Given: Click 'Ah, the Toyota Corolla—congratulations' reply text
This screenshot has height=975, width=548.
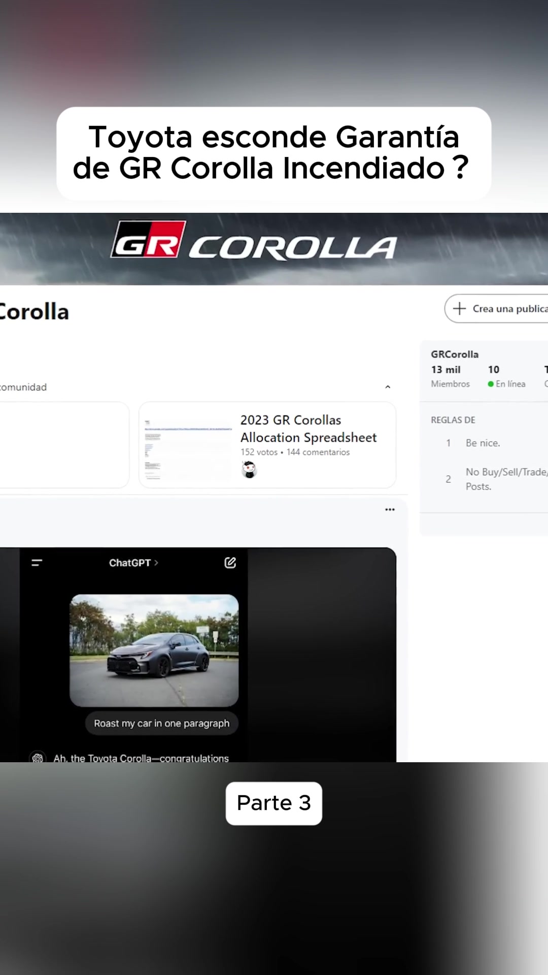Looking at the screenshot, I should 141,758.
